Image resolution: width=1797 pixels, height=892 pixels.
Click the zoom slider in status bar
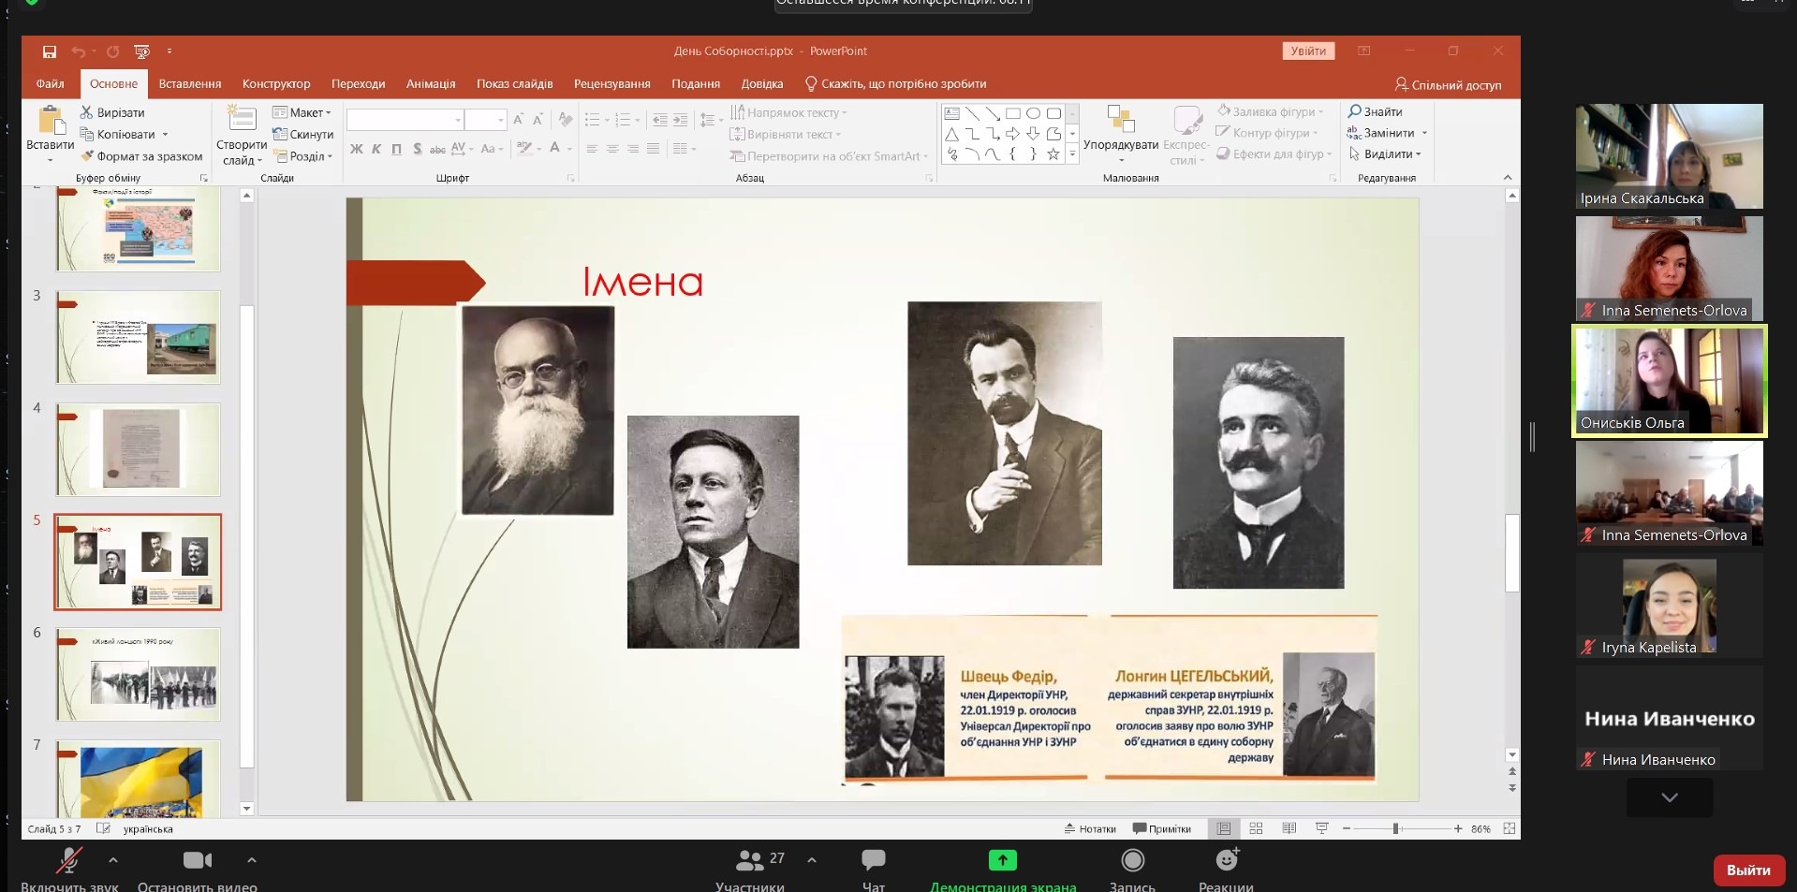tap(1395, 828)
